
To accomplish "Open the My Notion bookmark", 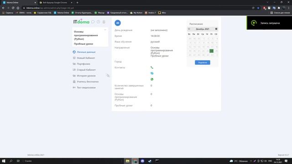I will [x=136, y=13].
